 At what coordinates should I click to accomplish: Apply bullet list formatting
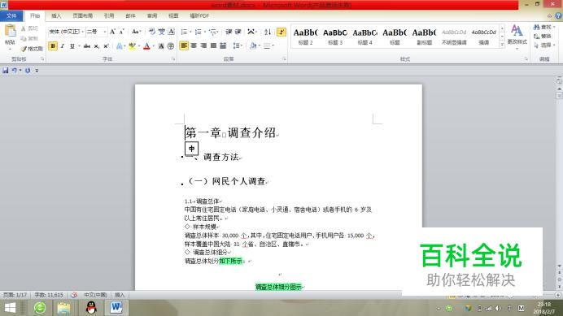[184, 32]
